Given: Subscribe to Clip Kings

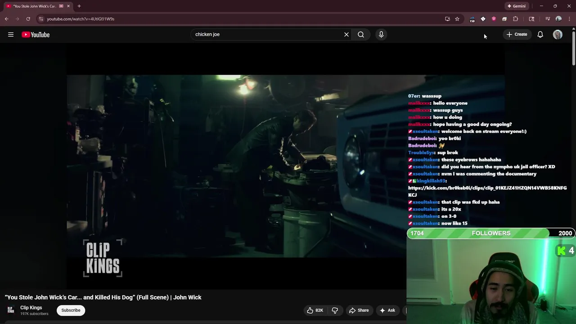Looking at the screenshot, I should coord(71,310).
